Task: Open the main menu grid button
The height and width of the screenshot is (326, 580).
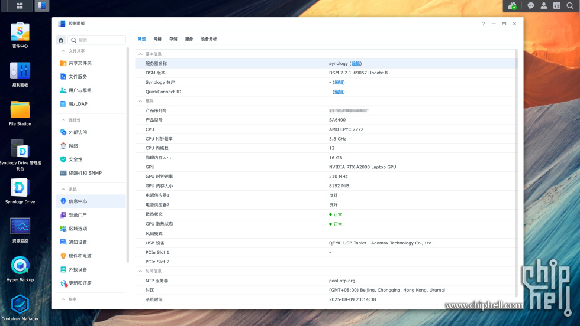Action: (20, 5)
